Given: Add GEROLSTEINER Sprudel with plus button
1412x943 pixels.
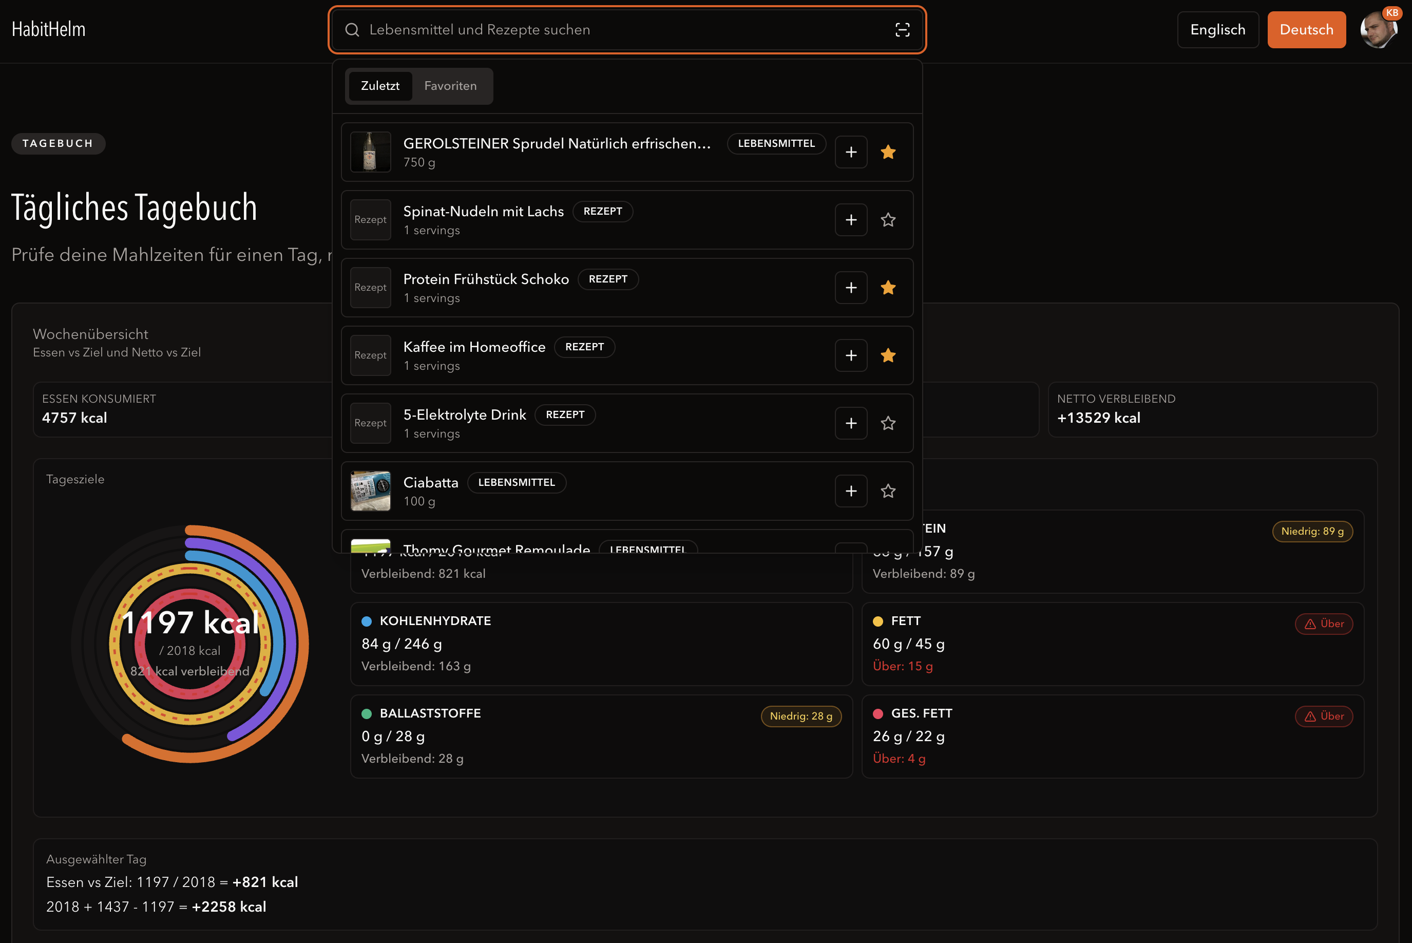Looking at the screenshot, I should pos(851,152).
